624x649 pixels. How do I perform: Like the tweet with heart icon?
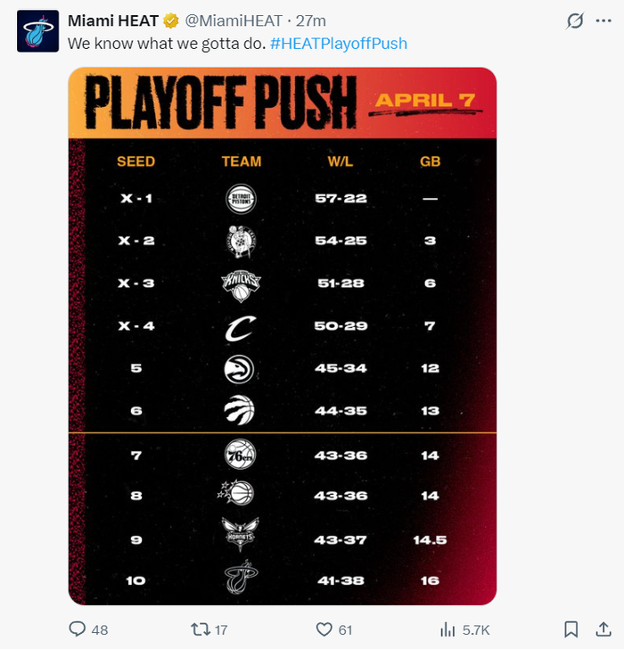[x=325, y=629]
